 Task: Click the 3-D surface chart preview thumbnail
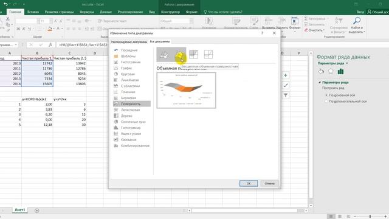[x=186, y=91]
